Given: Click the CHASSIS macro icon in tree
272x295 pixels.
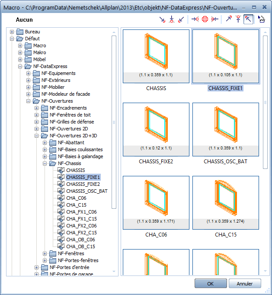Looking at the screenshot, I should coord(61,170).
